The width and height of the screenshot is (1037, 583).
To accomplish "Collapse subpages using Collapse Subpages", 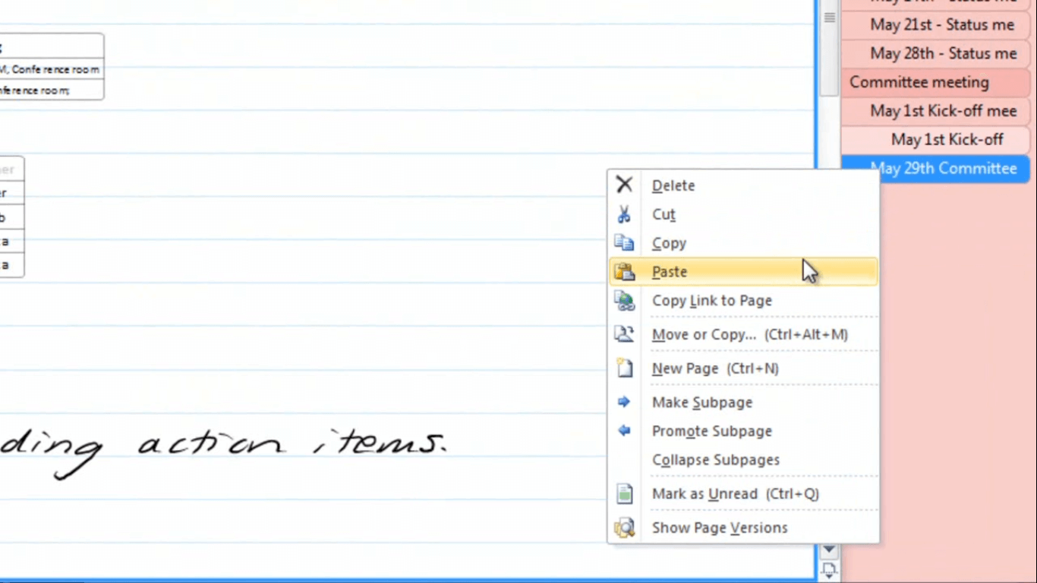I will point(715,459).
